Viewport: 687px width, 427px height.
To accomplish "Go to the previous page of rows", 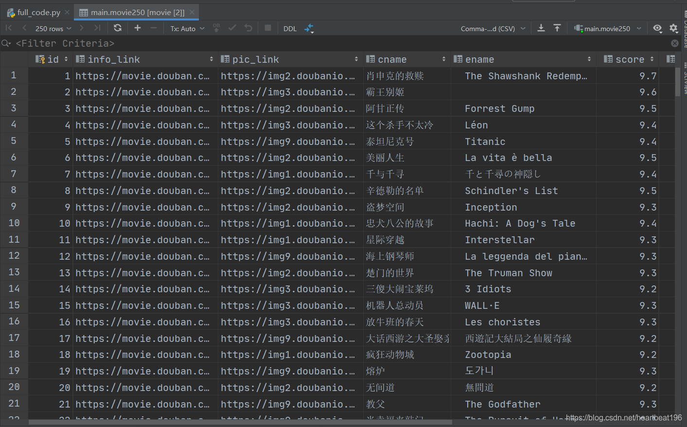I will 24,28.
